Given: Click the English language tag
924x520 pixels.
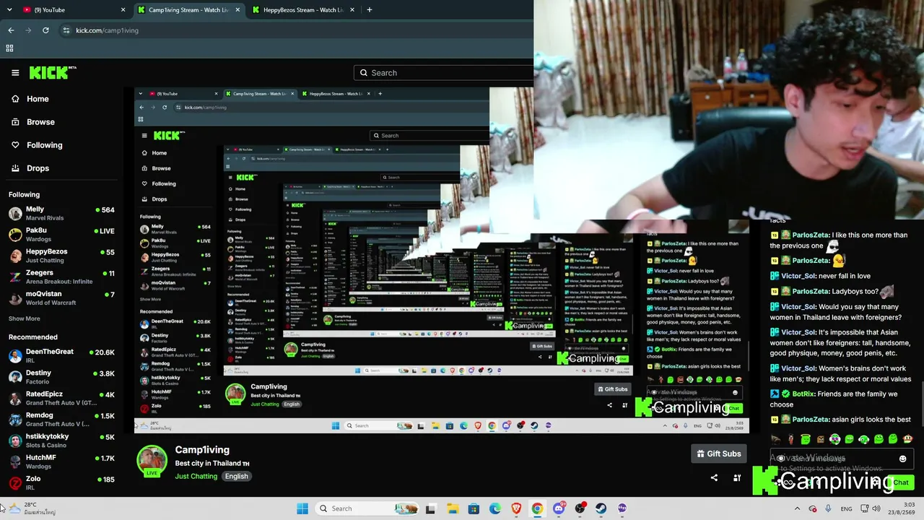Looking at the screenshot, I should [236, 477].
